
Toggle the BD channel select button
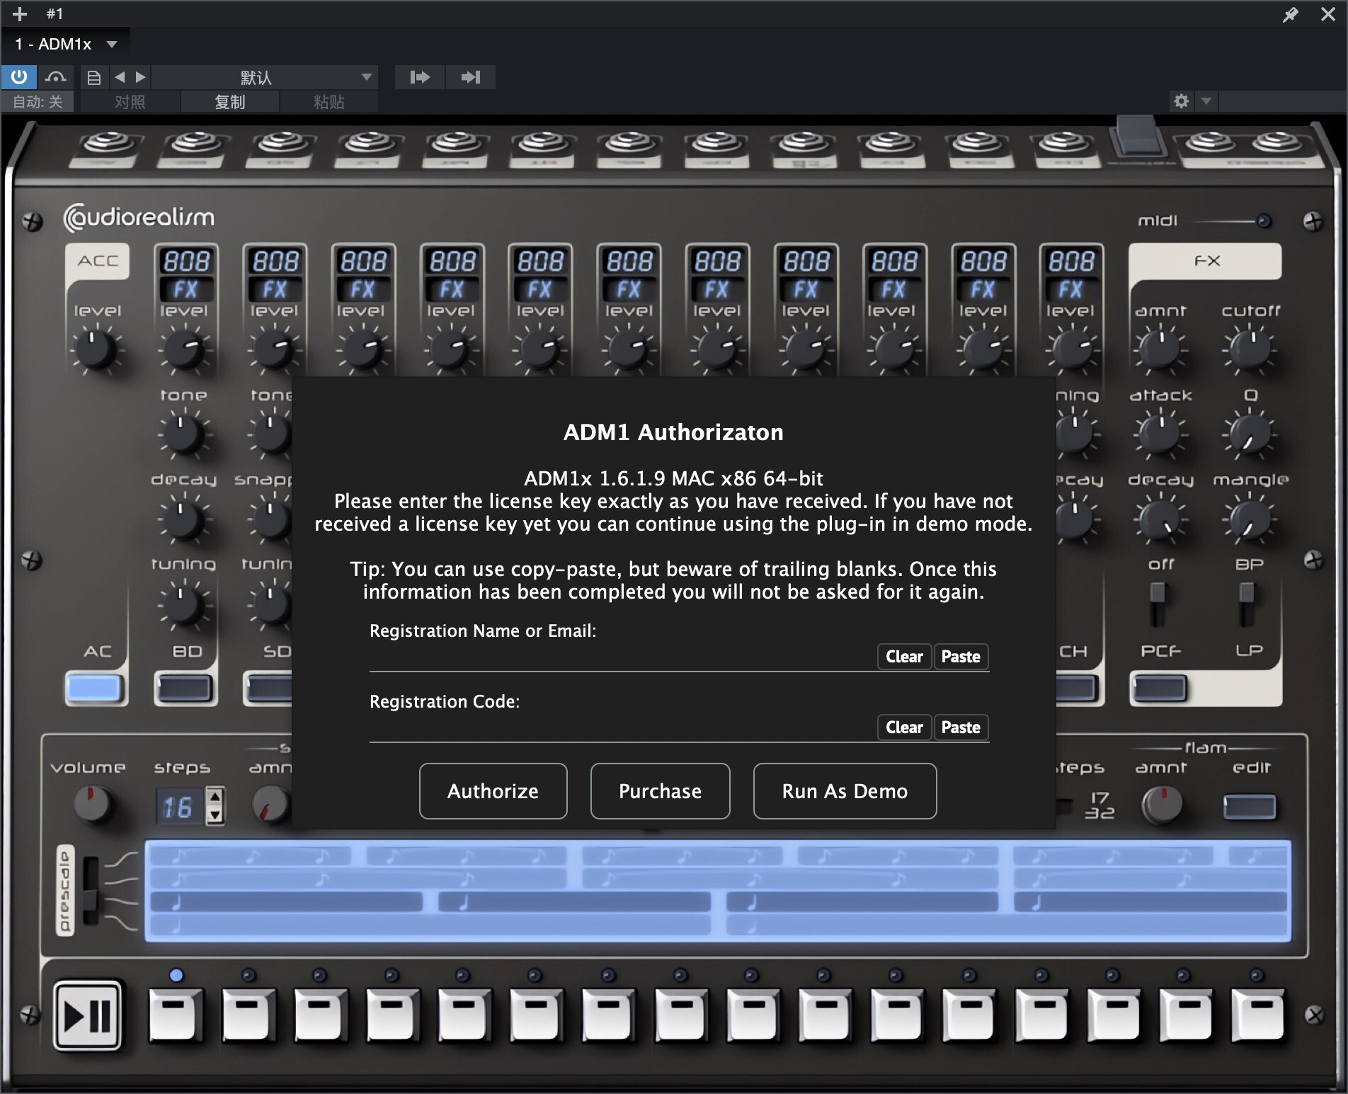[185, 688]
